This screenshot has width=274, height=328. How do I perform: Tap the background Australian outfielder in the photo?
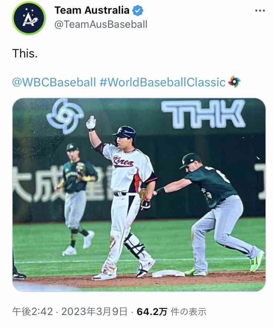(76, 196)
